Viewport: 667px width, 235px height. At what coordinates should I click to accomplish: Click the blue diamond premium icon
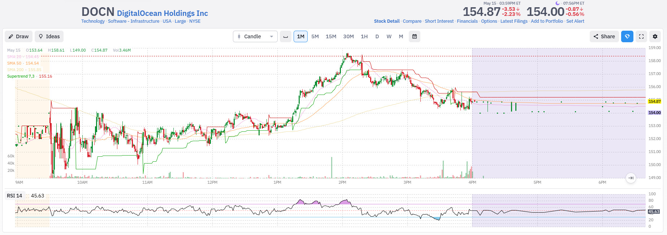point(627,36)
